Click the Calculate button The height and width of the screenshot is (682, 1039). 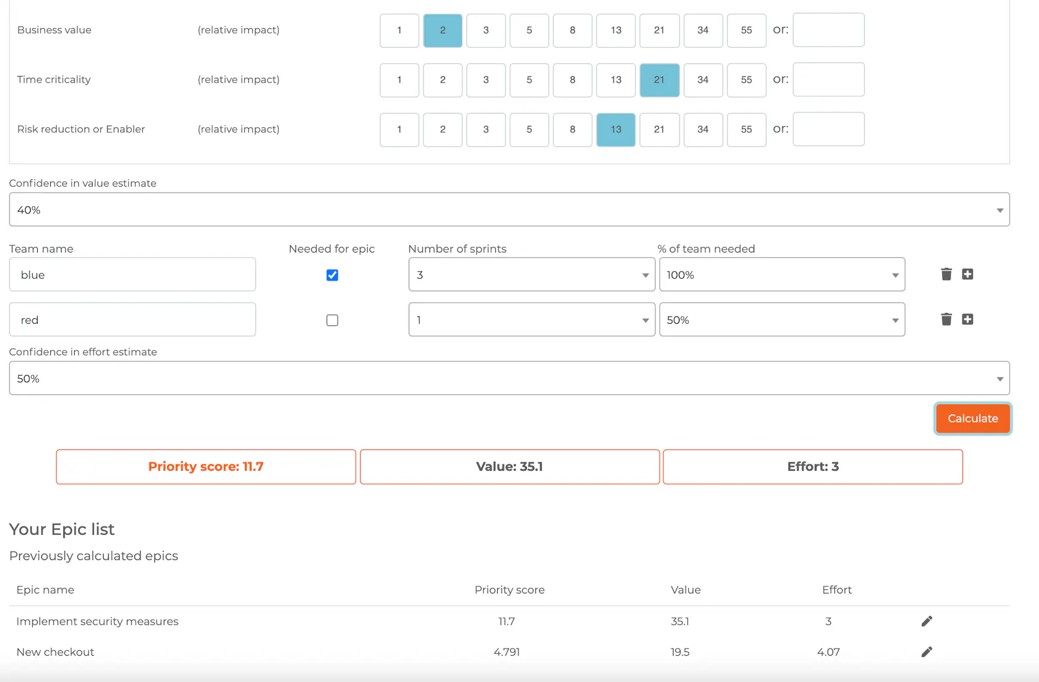pos(973,418)
